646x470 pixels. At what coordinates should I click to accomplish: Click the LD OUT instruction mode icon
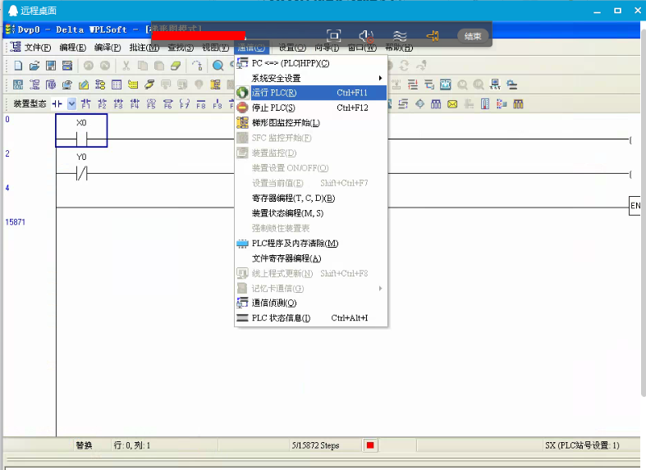18,84
